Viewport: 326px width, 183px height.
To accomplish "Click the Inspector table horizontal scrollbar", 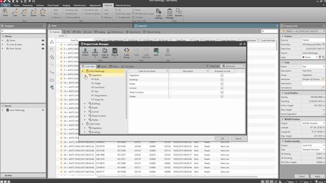I will tap(177, 177).
